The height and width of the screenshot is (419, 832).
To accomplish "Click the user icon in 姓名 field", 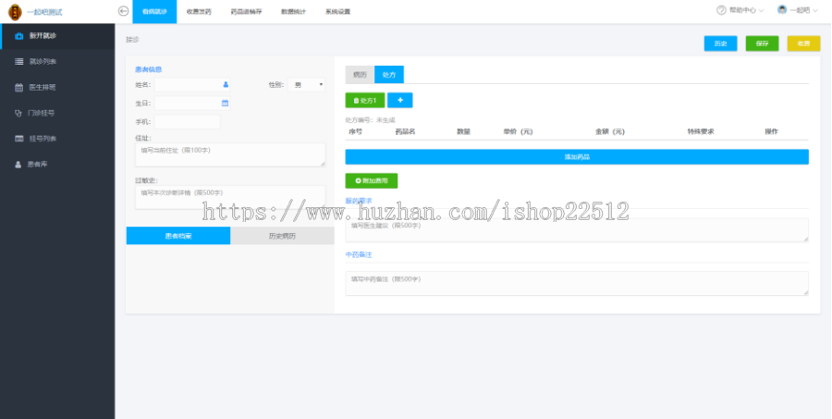I will (x=226, y=84).
